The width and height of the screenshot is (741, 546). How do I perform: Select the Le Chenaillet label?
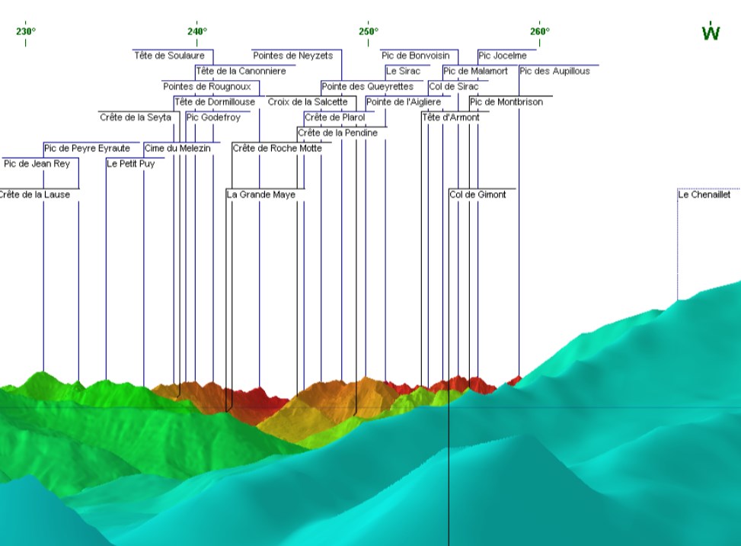[x=704, y=194]
